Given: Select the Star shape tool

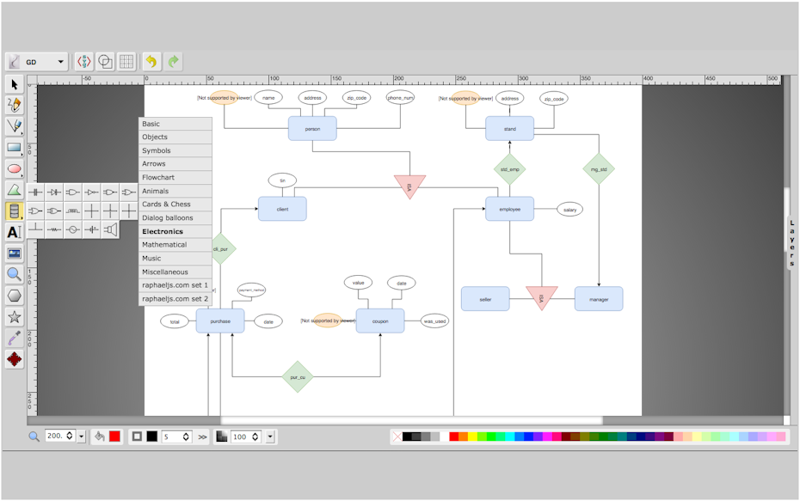Looking at the screenshot, I should click(13, 317).
